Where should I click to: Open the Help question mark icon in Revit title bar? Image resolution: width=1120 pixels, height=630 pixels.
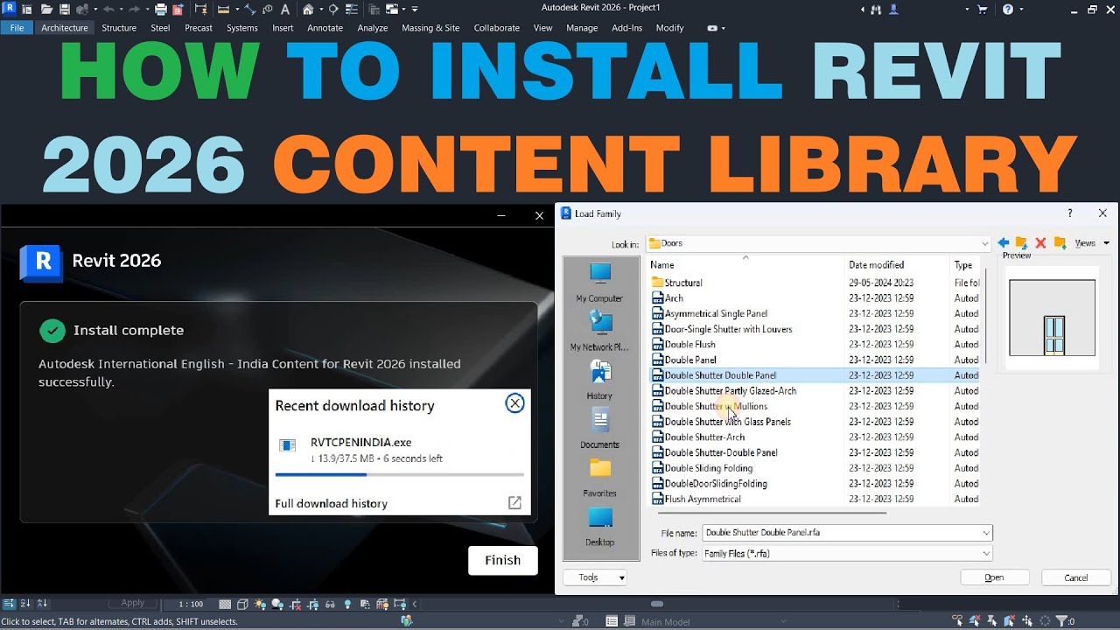coord(1008,9)
